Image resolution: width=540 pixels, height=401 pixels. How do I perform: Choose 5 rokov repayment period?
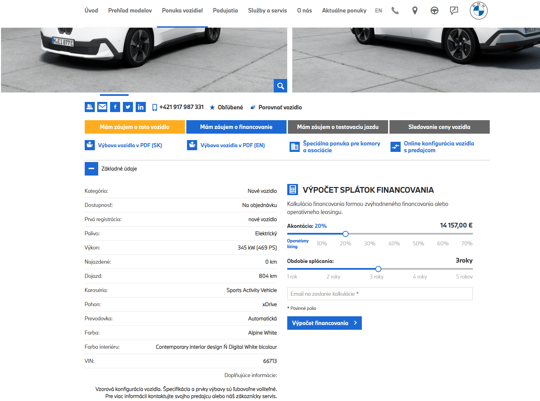pos(464,276)
